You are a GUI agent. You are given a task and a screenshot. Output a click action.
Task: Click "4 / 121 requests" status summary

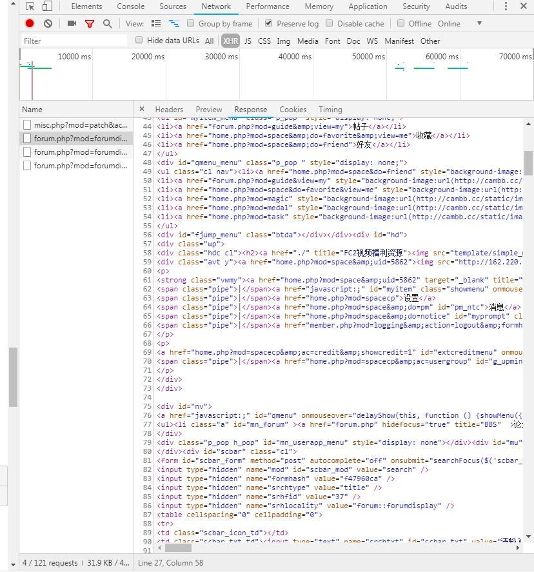pos(50,562)
